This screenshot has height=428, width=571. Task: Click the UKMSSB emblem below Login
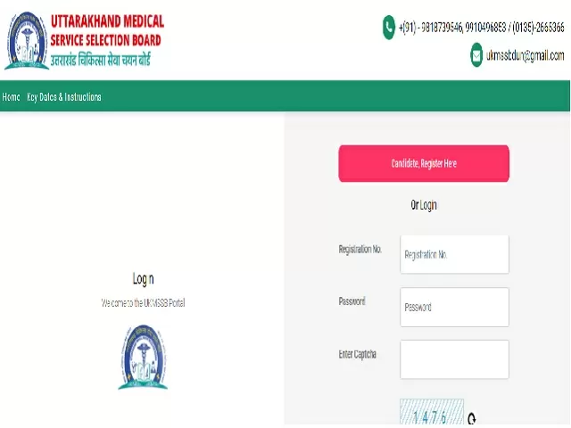[x=143, y=357]
